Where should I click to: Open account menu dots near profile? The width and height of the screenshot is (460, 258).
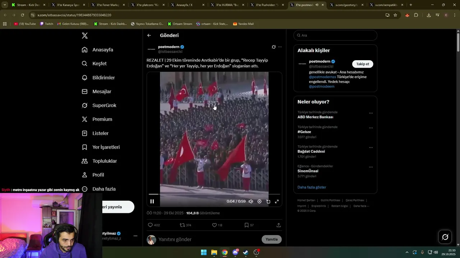135,236
